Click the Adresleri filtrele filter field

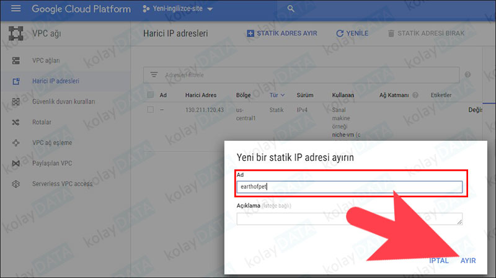pos(301,75)
